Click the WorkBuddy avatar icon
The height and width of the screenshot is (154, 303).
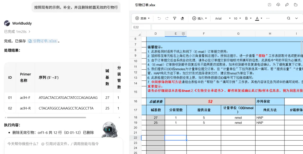tap(7, 23)
